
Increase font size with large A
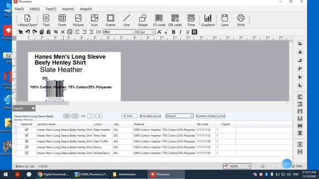[x=159, y=32]
